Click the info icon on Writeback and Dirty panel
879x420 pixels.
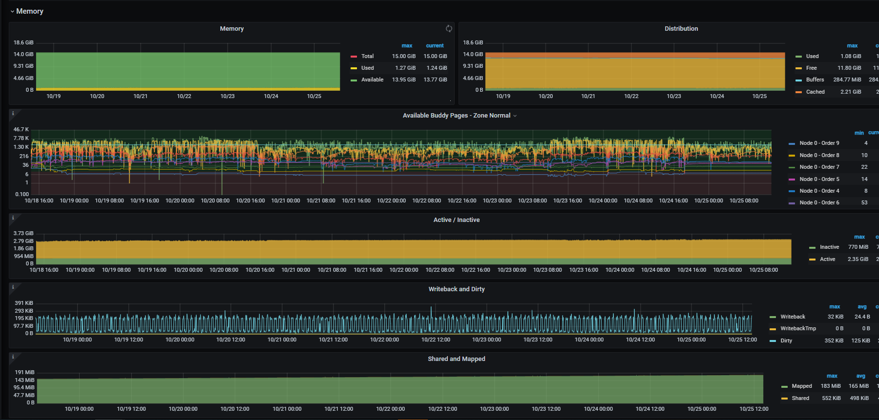point(13,287)
